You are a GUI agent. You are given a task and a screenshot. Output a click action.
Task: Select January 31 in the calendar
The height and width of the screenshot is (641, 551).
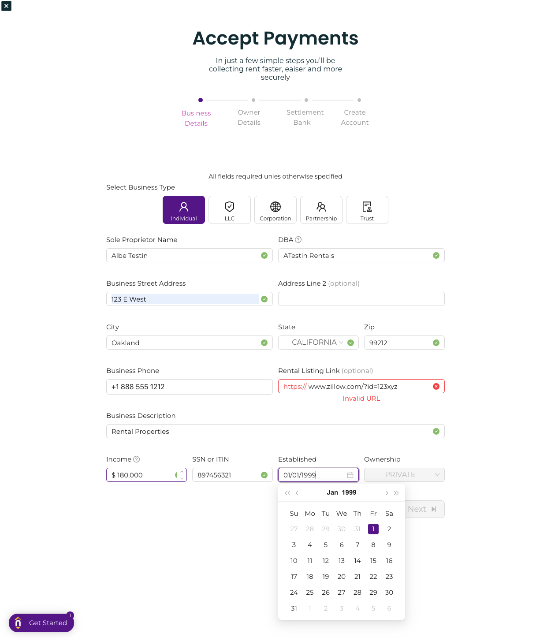[294, 608]
